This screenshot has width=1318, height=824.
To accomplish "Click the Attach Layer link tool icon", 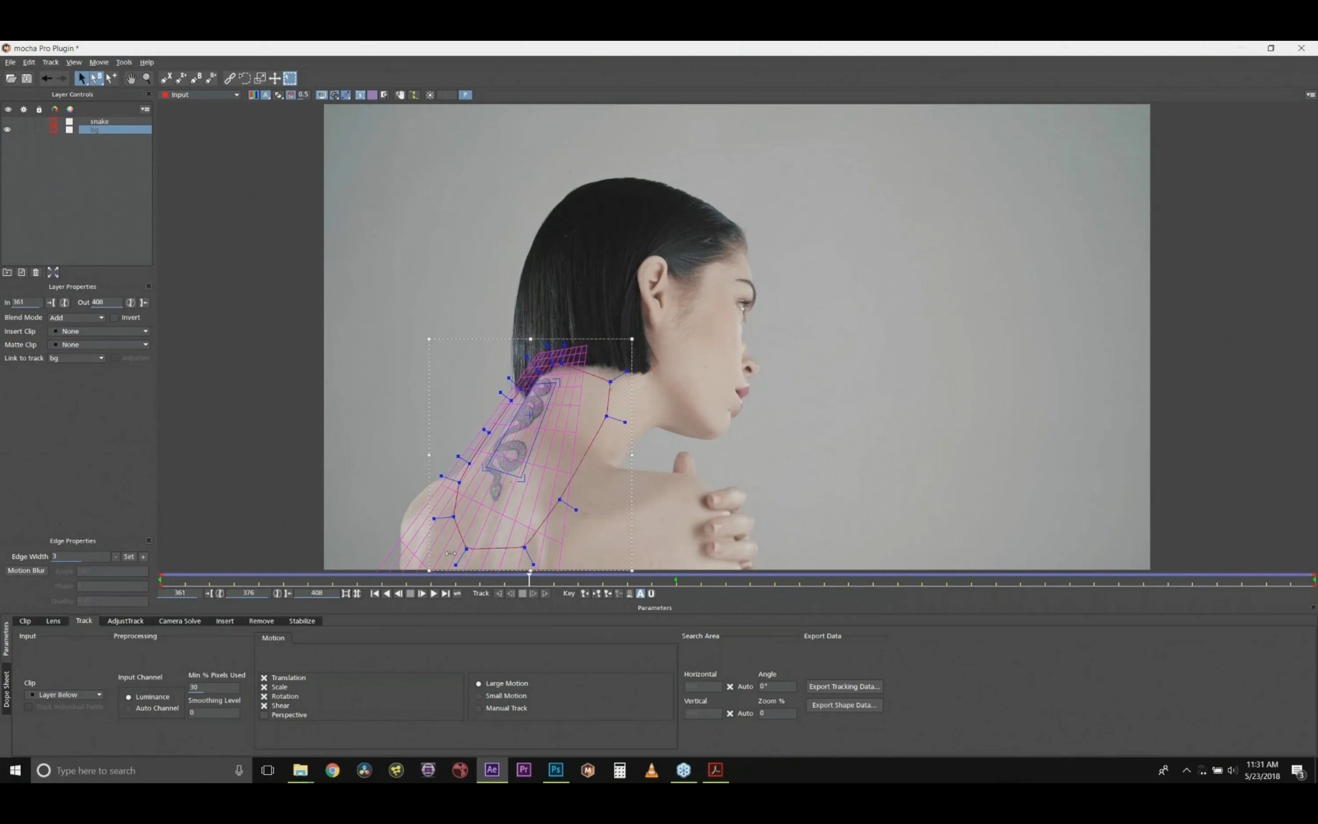I will [229, 79].
